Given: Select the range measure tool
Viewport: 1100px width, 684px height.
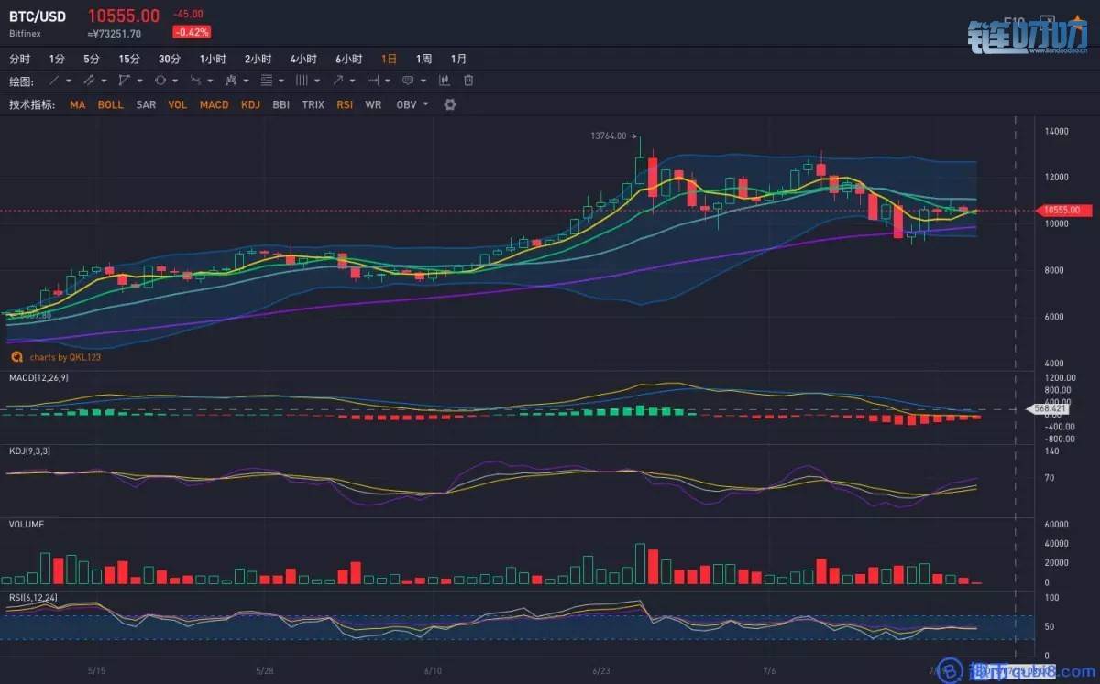Looking at the screenshot, I should [x=372, y=81].
